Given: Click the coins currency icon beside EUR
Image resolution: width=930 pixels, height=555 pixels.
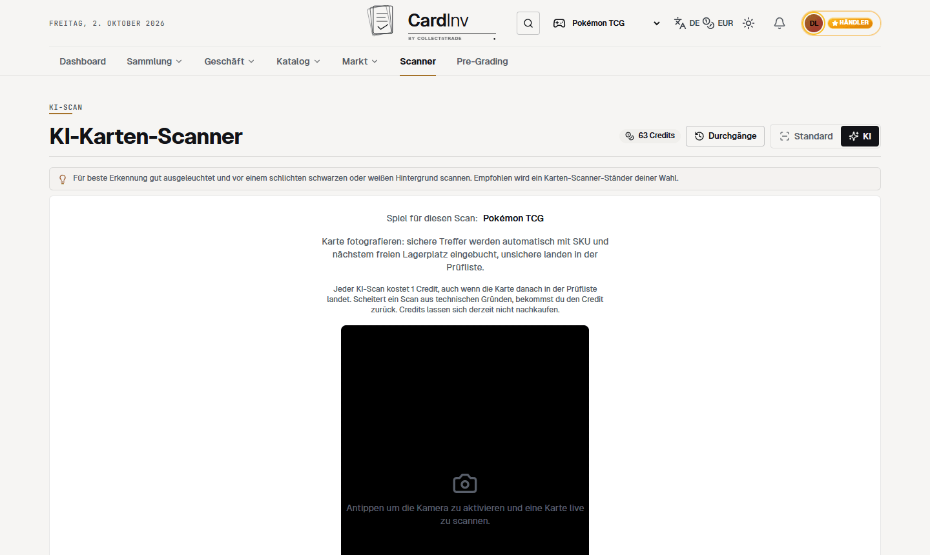Looking at the screenshot, I should click(708, 23).
